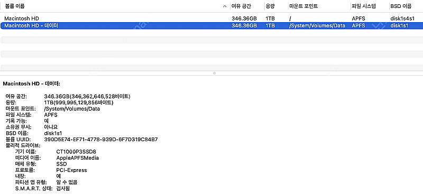Sort by the 파일 시스템 column header
Viewport: 423px width, 196px height.
click(364, 6)
